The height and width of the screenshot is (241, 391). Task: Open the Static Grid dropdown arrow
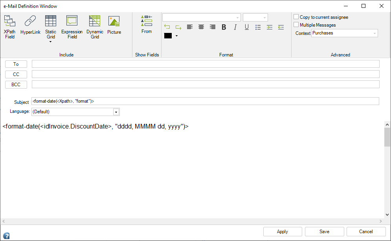[51, 42]
